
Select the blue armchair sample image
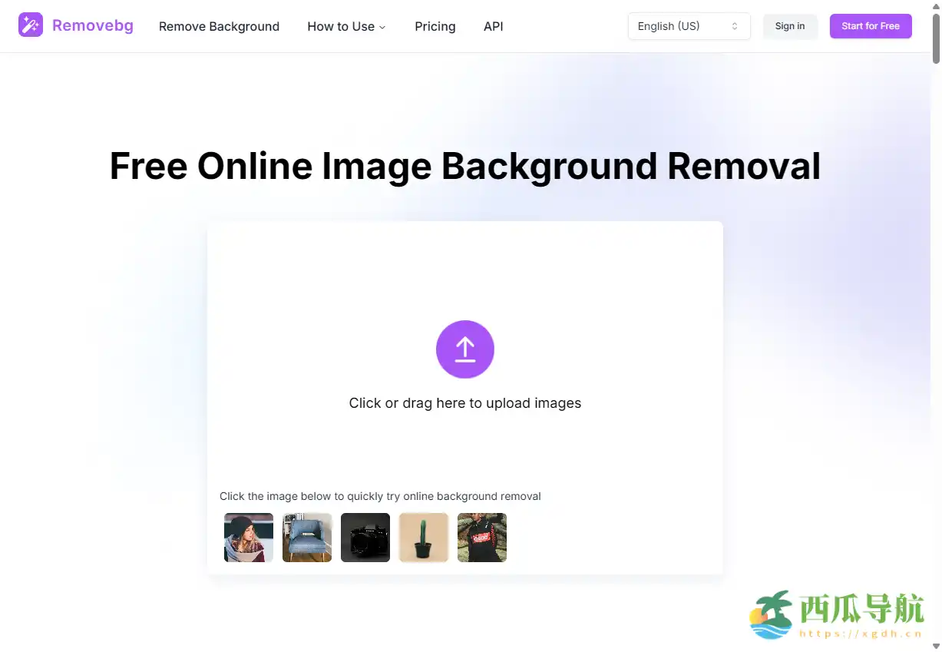click(306, 538)
